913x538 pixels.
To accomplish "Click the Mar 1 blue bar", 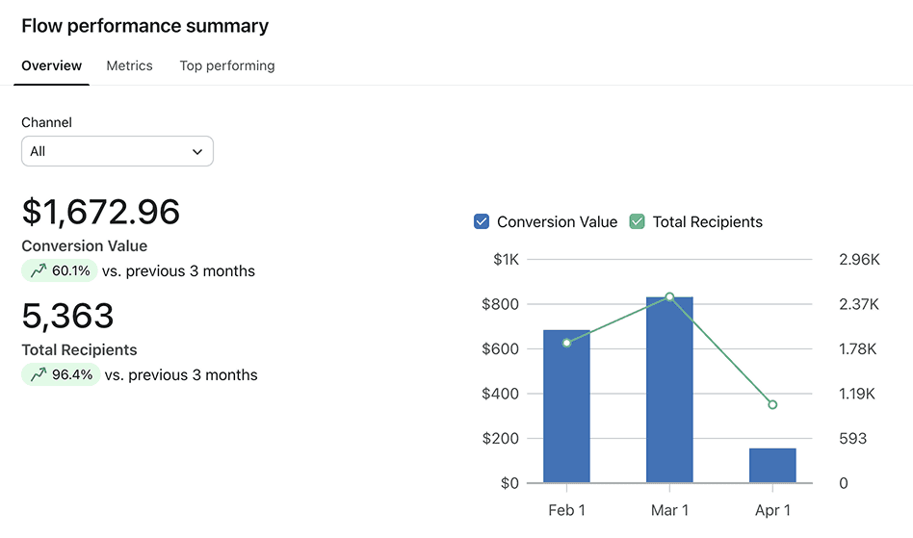I will [x=669, y=390].
